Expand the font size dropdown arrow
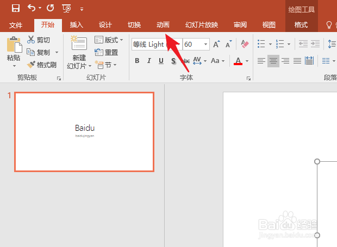 (x=205, y=45)
